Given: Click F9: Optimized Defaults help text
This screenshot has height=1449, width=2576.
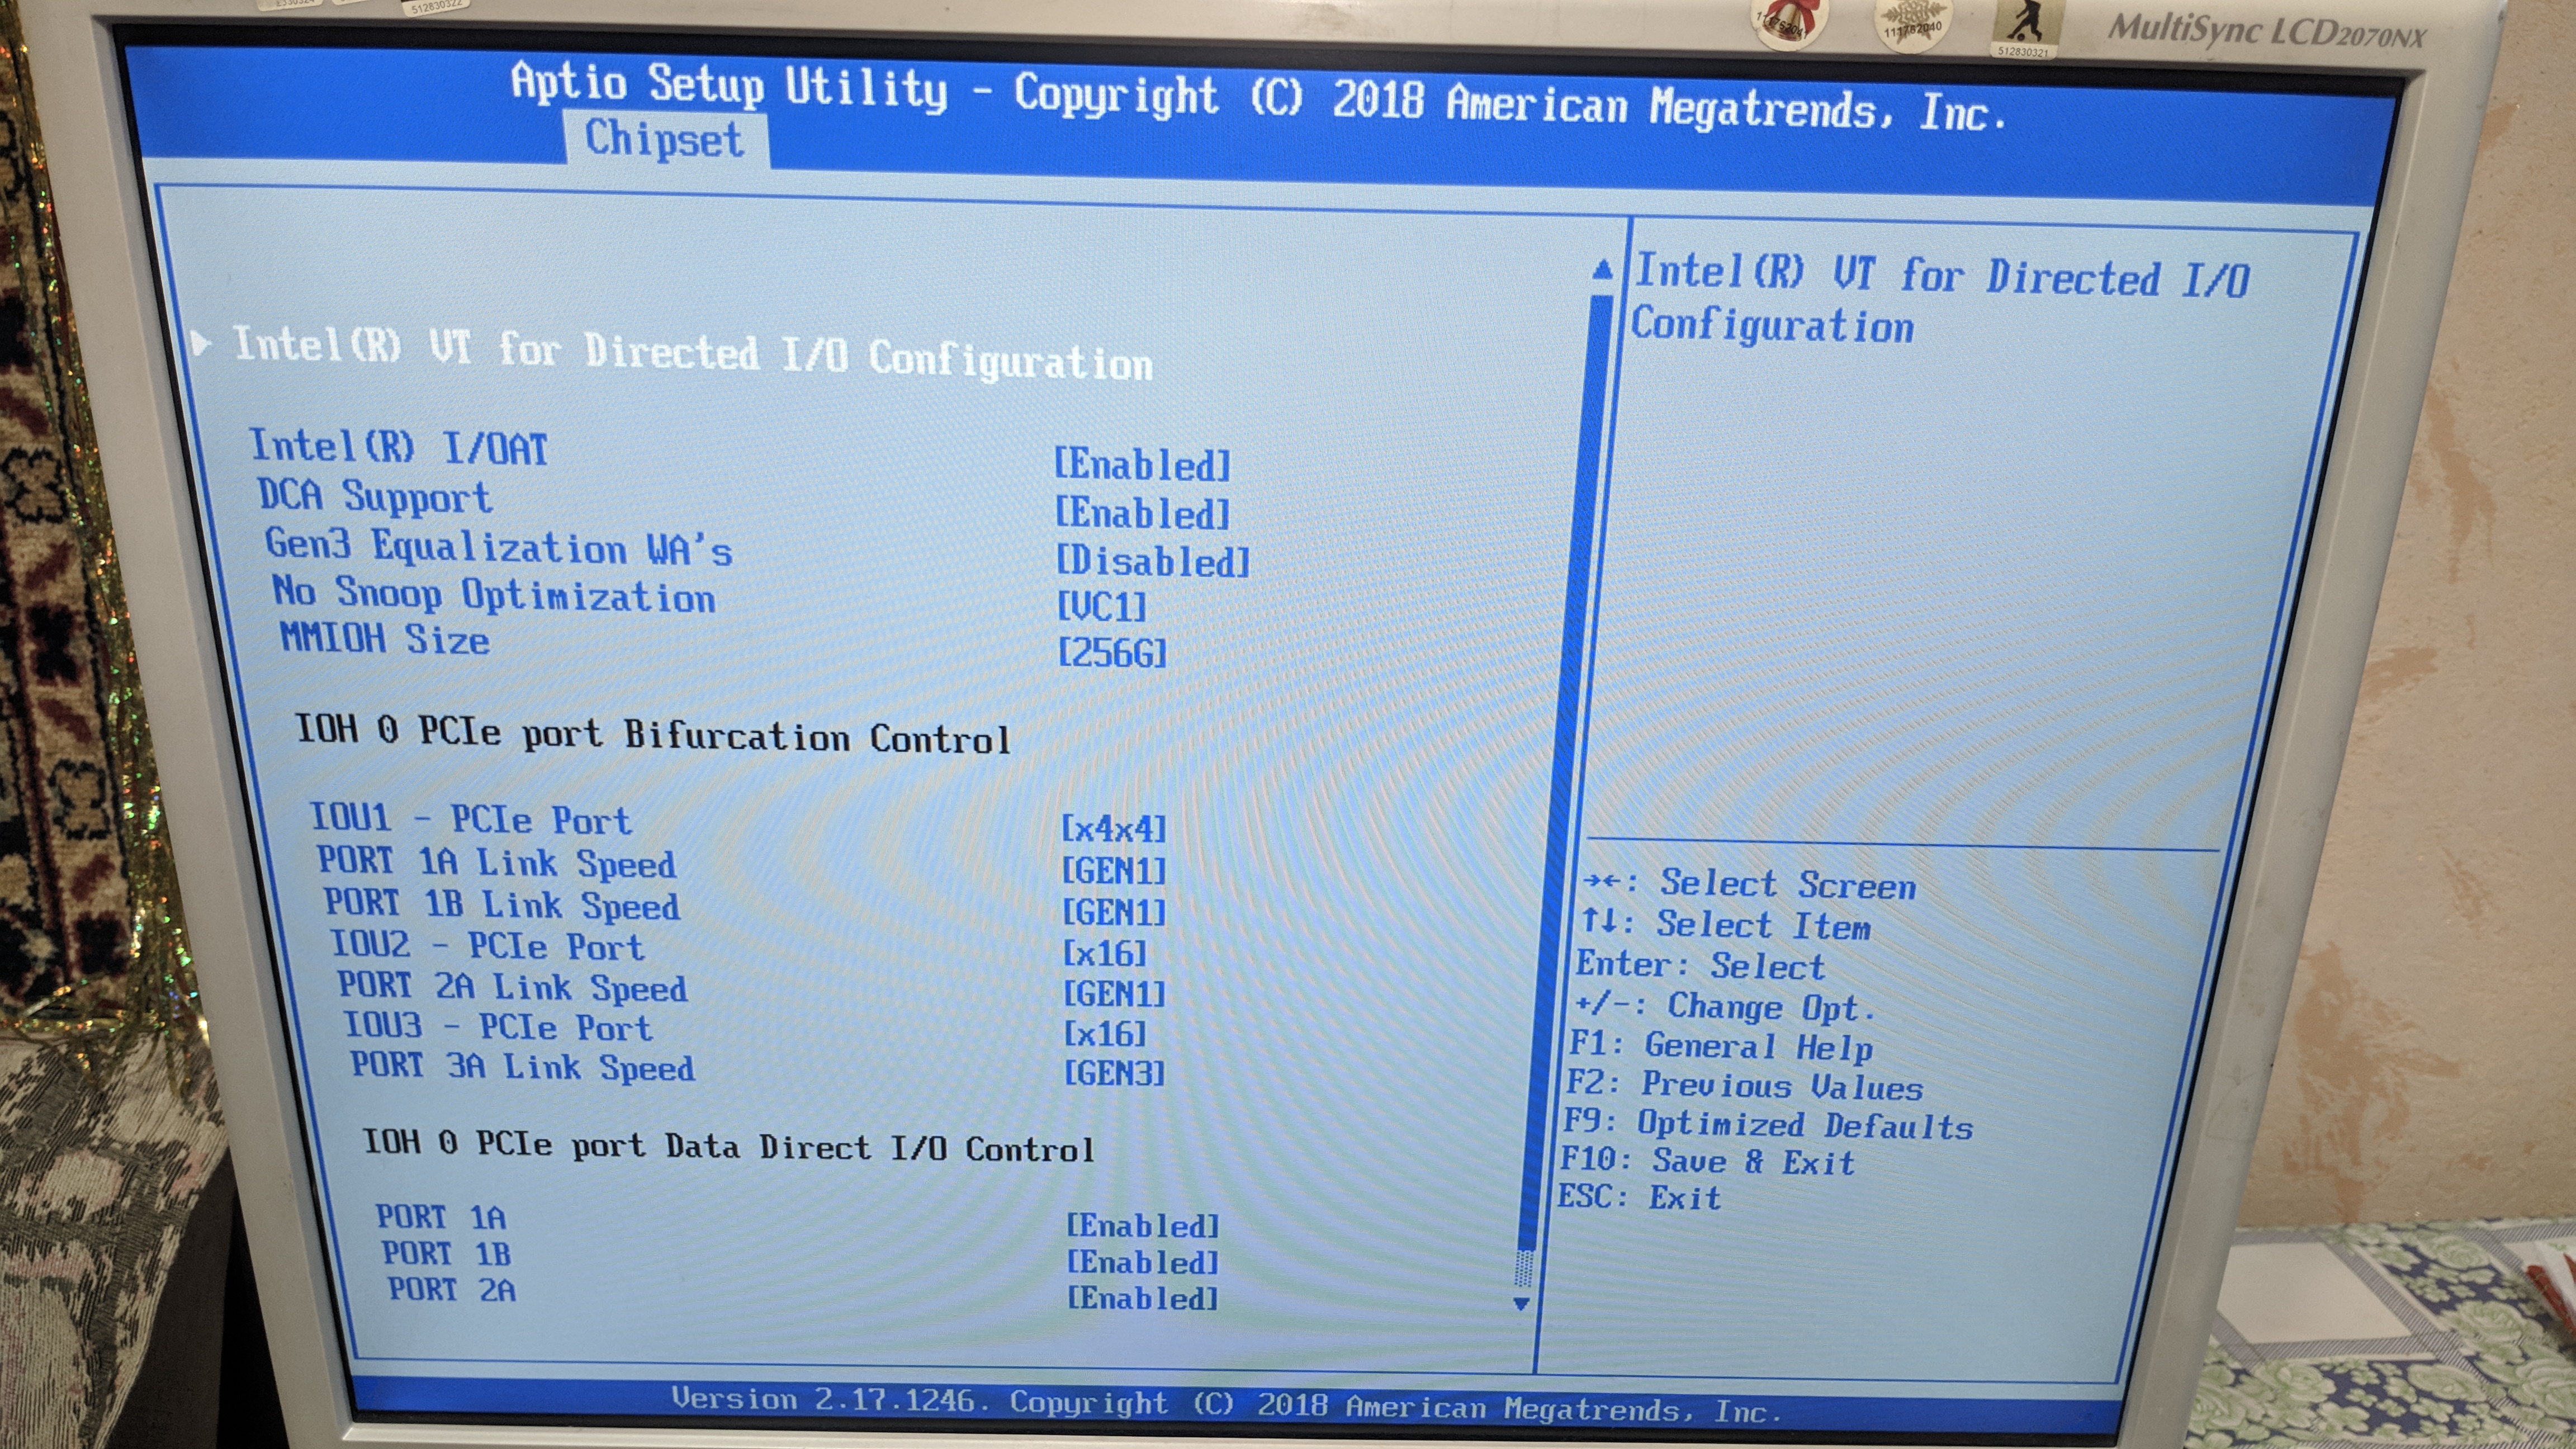Looking at the screenshot, I should click(x=1767, y=1124).
